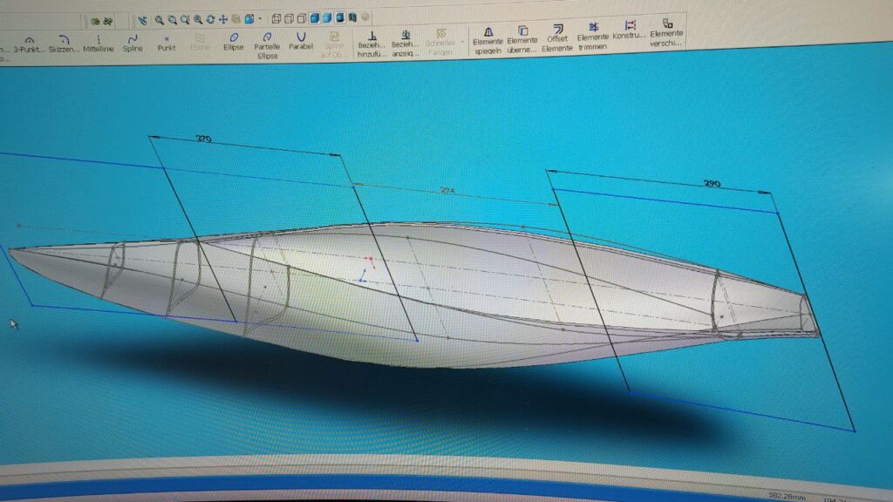
Task: Toggle shaded display mode
Action: [x=327, y=18]
